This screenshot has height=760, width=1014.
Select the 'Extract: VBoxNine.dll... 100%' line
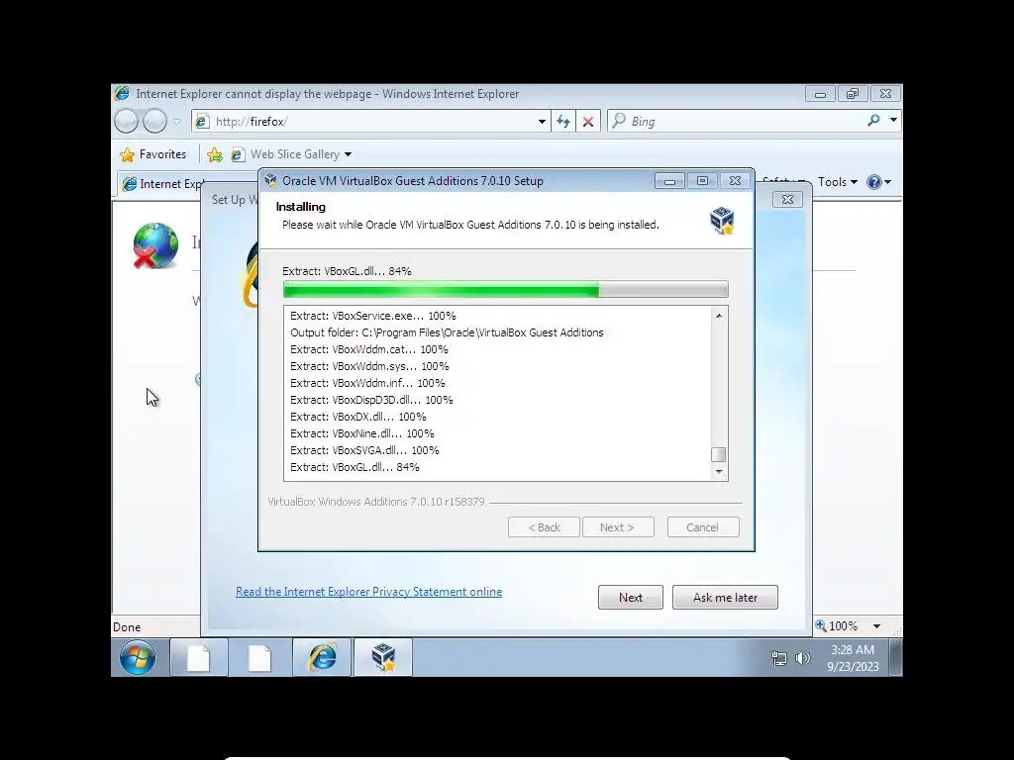pos(362,433)
